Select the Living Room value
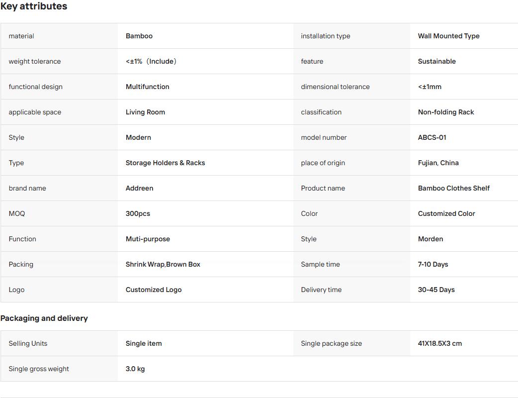518x398 pixels. coord(145,112)
